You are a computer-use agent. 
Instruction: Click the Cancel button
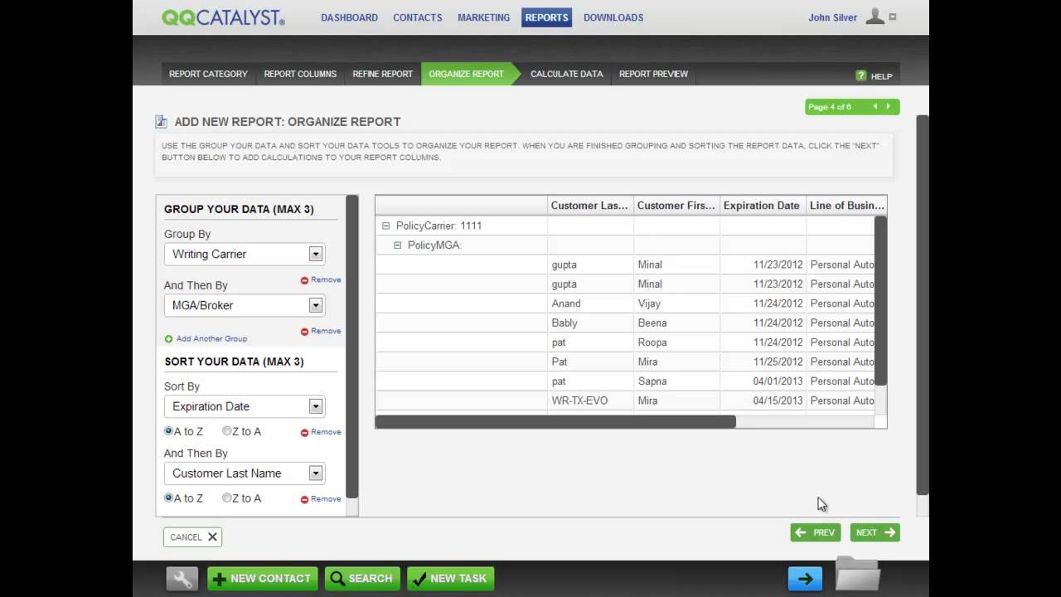(192, 537)
